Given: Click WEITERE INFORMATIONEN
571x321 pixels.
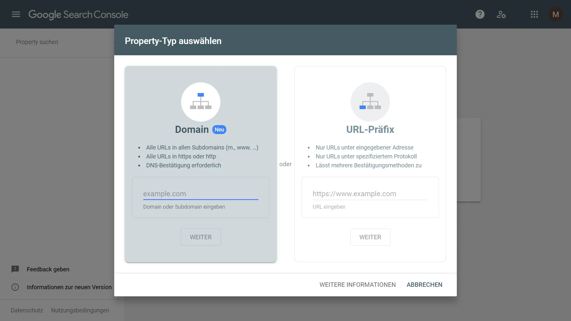Looking at the screenshot, I should (357, 285).
